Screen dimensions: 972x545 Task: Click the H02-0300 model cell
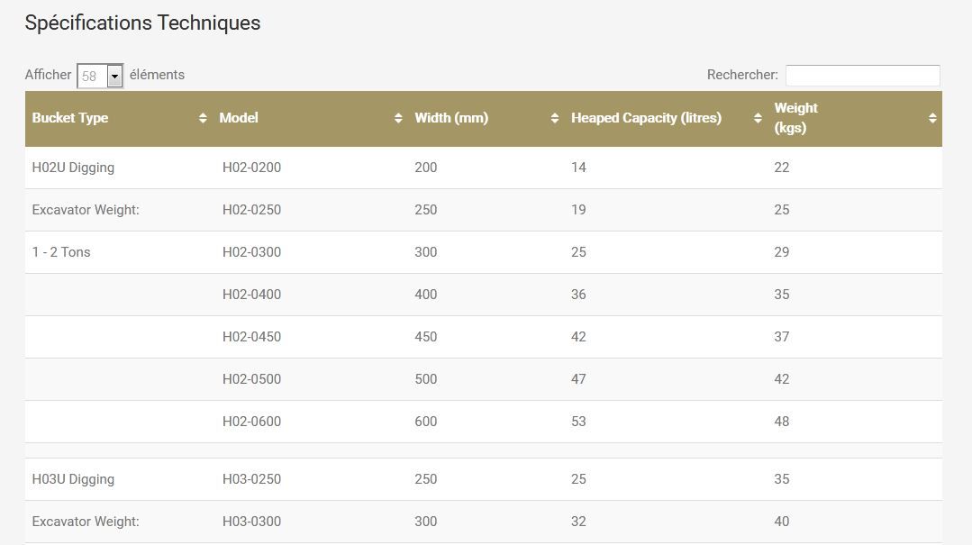tap(251, 252)
